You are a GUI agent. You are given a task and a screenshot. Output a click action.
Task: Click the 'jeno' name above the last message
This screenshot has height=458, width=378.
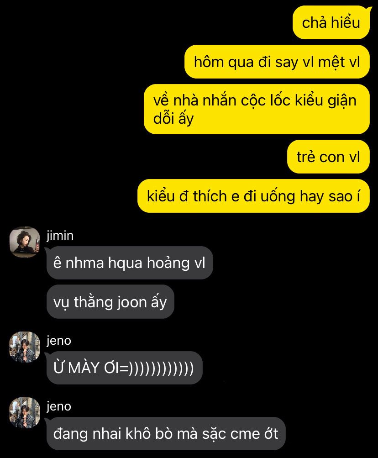[x=59, y=406]
